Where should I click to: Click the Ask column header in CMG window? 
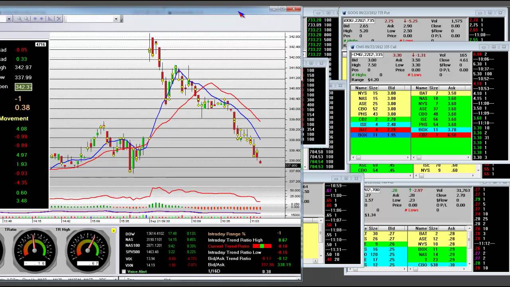pyautogui.click(x=451, y=88)
